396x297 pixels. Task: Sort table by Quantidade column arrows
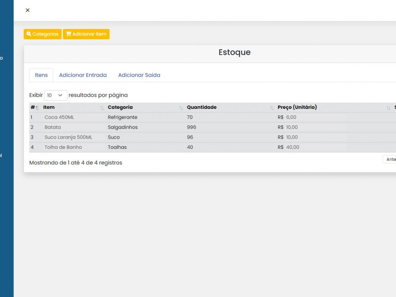click(272, 108)
